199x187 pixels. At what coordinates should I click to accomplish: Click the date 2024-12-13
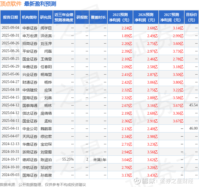coord(10,144)
